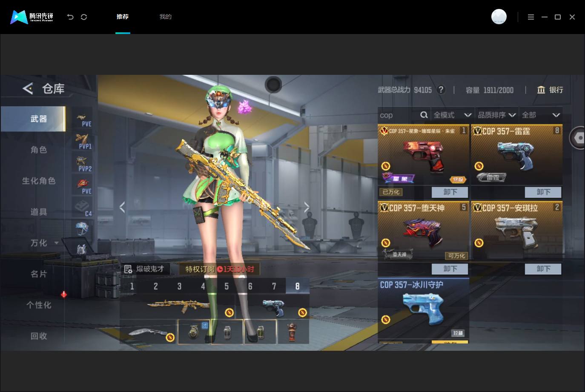Open the PVP2 loadout bag icon
The width and height of the screenshot is (585, 392).
[83, 164]
